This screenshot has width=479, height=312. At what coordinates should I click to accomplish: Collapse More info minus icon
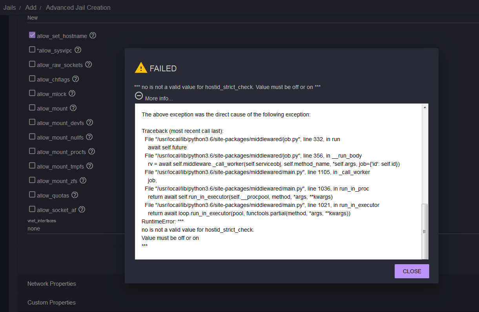click(139, 95)
